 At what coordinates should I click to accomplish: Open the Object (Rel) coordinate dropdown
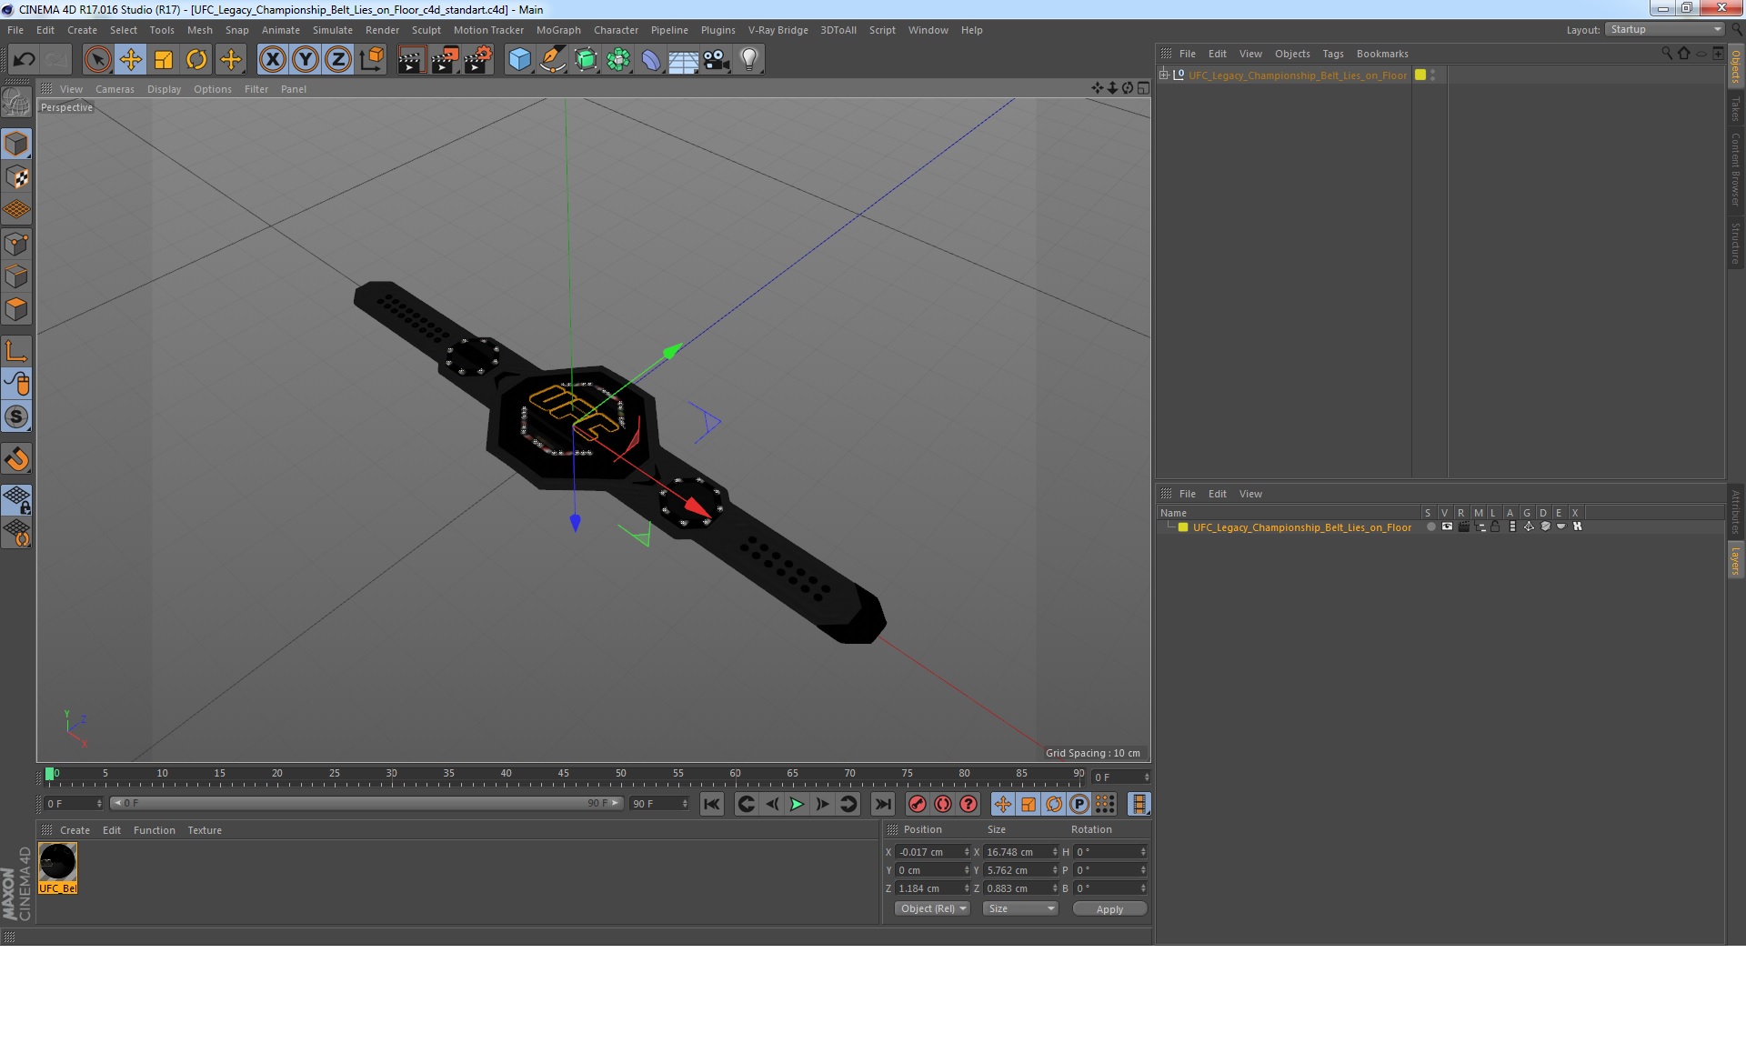pos(932,908)
